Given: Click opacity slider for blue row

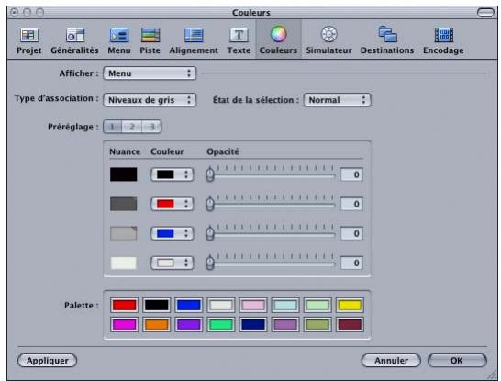Looking at the screenshot, I should pos(271,233).
